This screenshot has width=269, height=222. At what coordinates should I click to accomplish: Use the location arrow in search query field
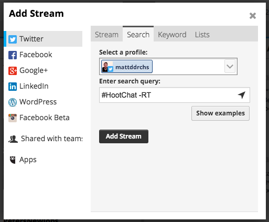242,95
